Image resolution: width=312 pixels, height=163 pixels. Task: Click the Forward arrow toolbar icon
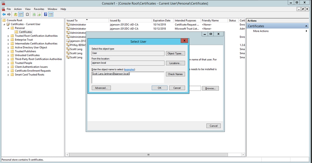(9, 14)
